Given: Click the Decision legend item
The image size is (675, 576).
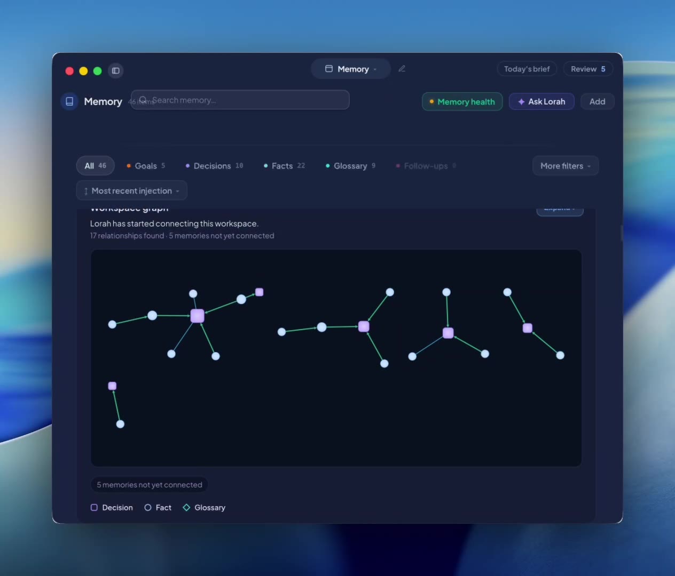Looking at the screenshot, I should 112,508.
